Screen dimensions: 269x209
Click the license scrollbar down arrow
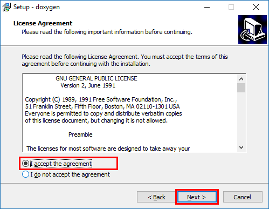(241, 147)
